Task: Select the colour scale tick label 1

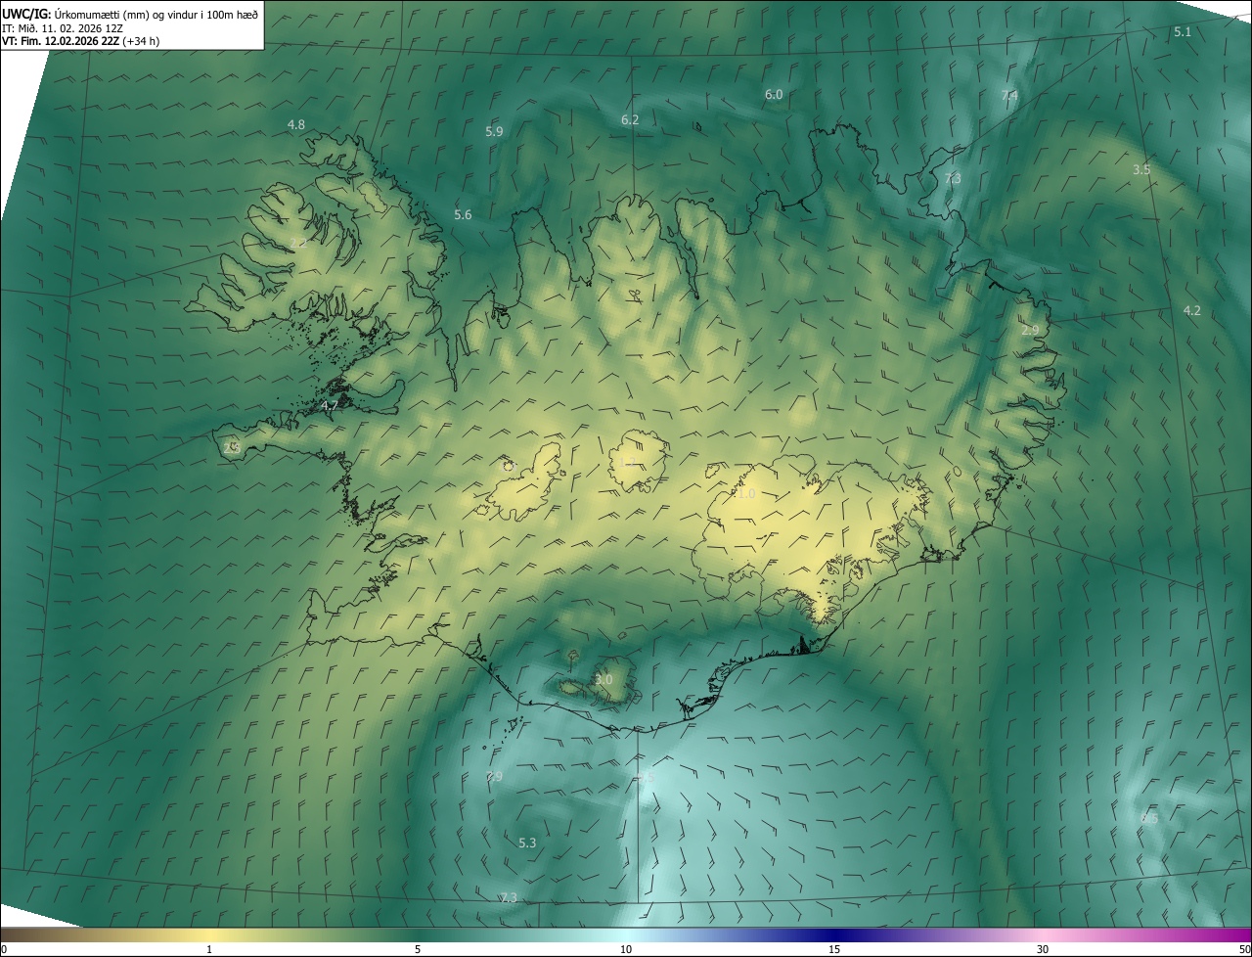Action: coord(209,949)
